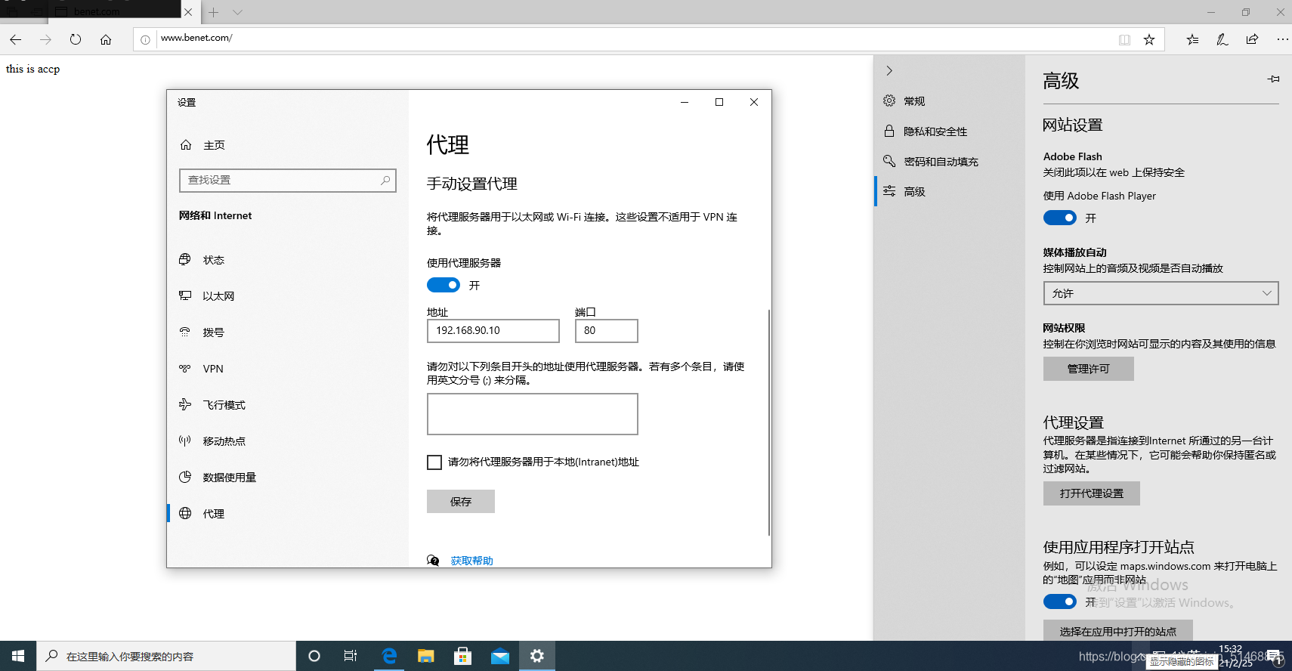This screenshot has height=671, width=1292.
Task: Open the Mobile hotspot settings page
Action: click(x=287, y=441)
